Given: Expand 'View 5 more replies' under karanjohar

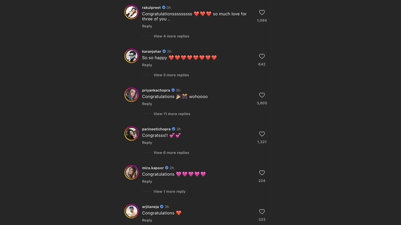Looking at the screenshot, I should (171, 75).
